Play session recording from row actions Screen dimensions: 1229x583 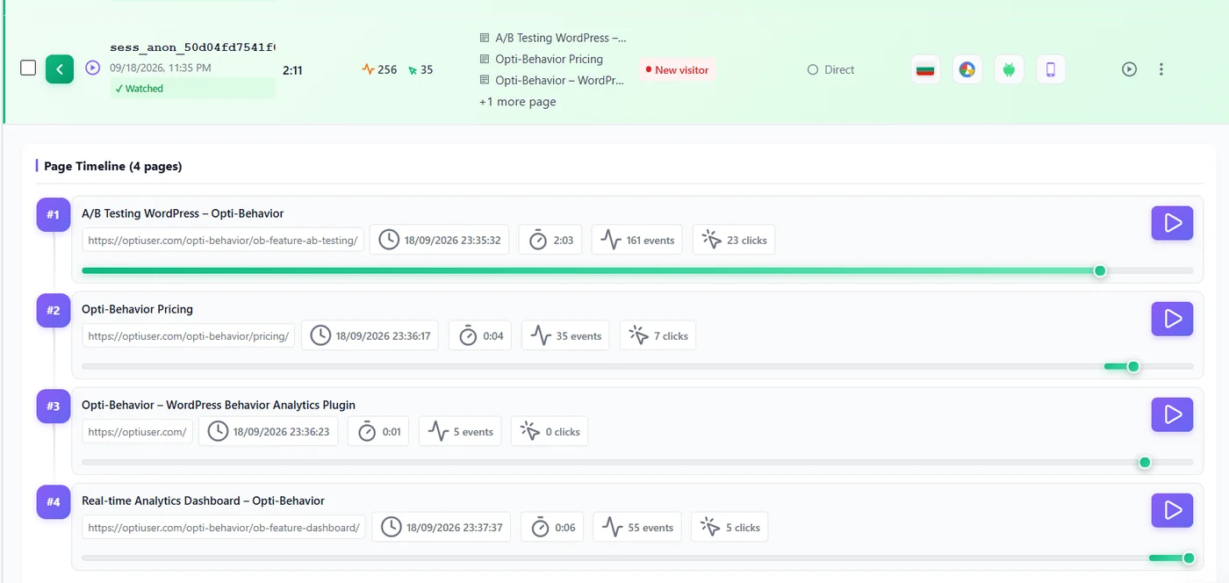pos(1130,69)
